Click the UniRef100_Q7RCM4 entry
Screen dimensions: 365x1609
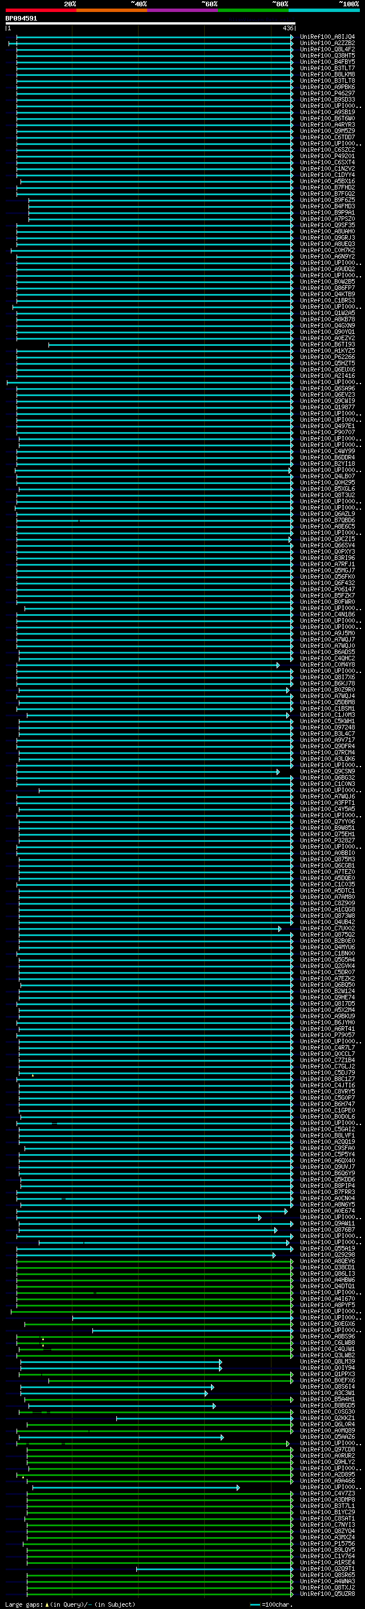coord(327,753)
